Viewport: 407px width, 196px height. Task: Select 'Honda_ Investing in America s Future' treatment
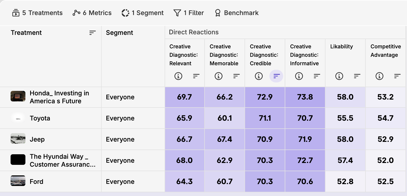(x=59, y=97)
